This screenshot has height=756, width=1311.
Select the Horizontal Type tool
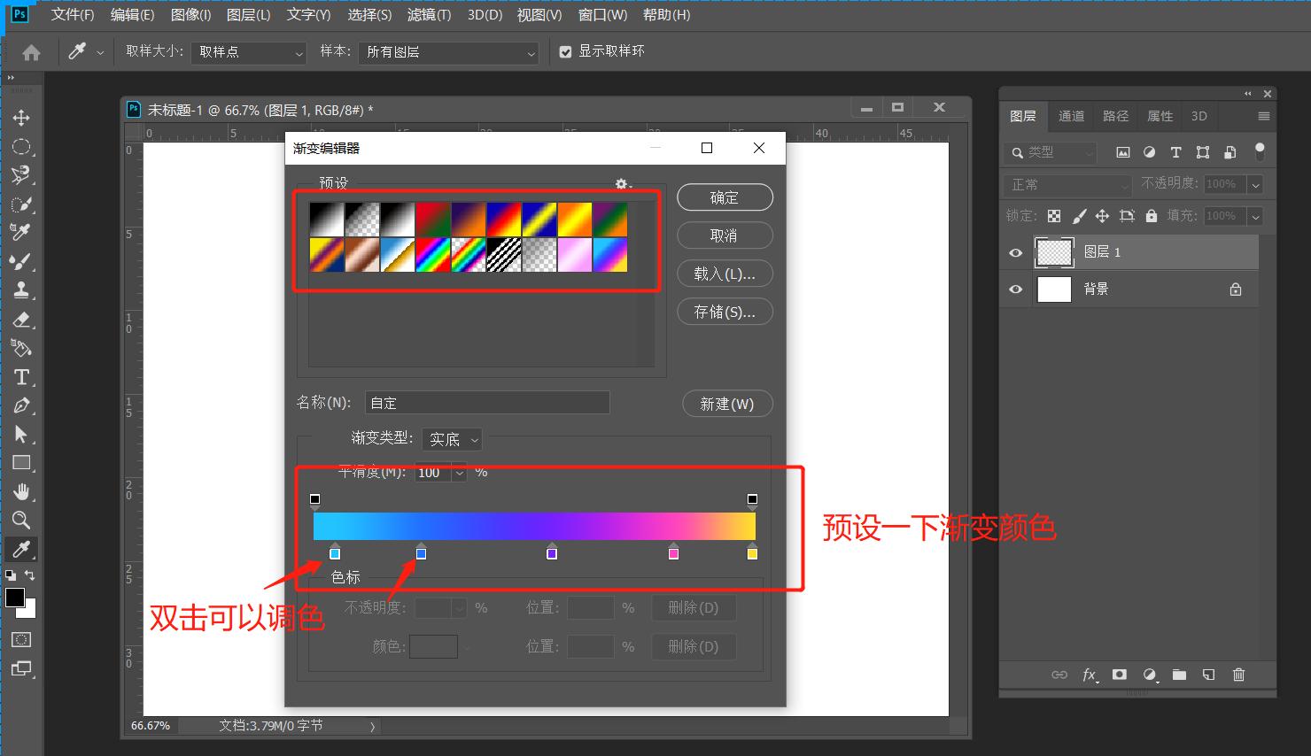coord(21,377)
